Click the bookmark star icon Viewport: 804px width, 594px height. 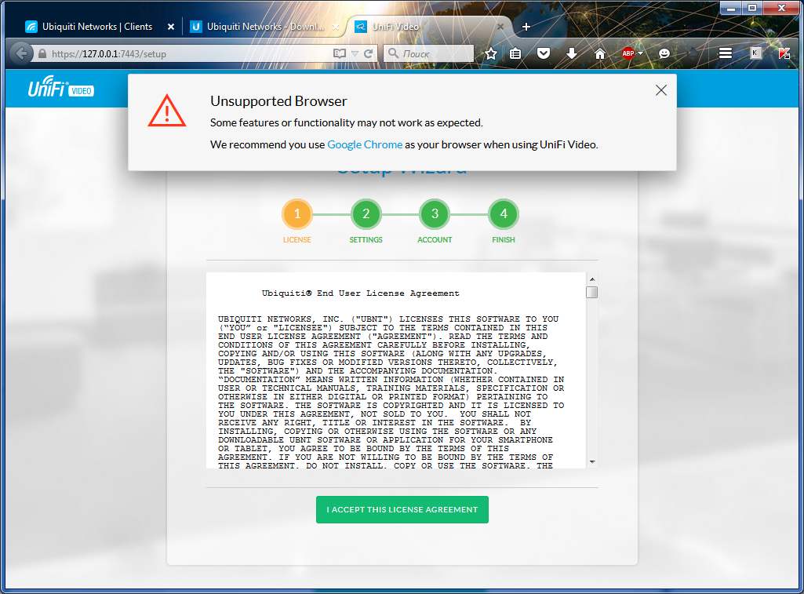click(x=491, y=53)
